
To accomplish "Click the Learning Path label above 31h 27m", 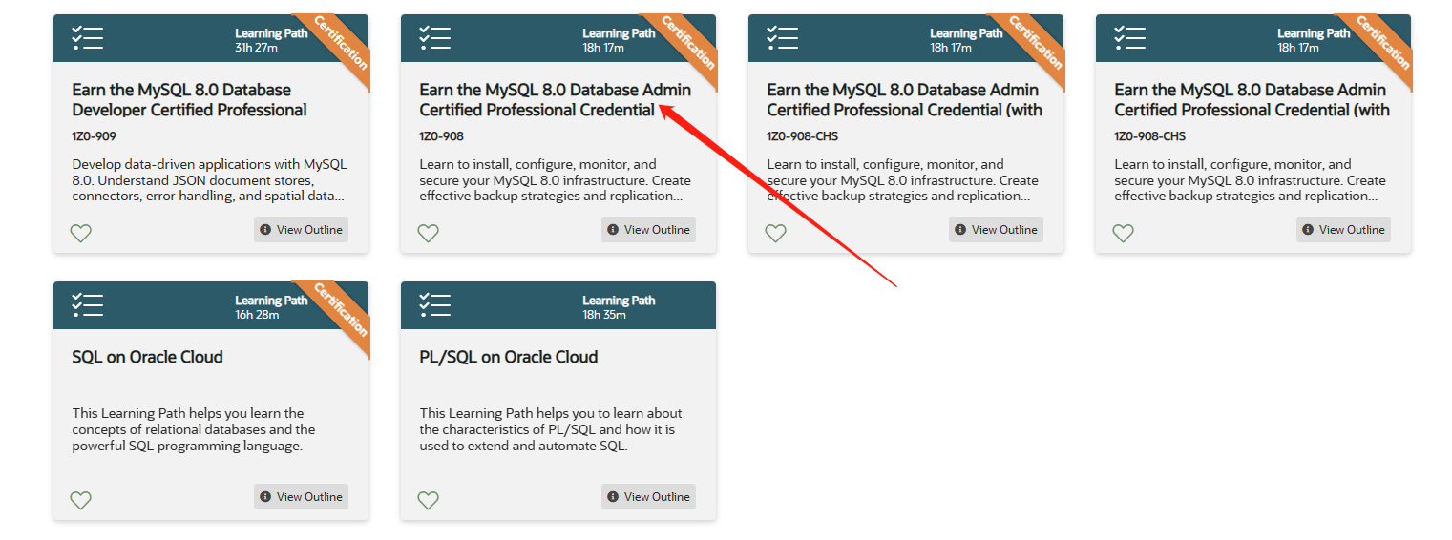I will (x=271, y=33).
